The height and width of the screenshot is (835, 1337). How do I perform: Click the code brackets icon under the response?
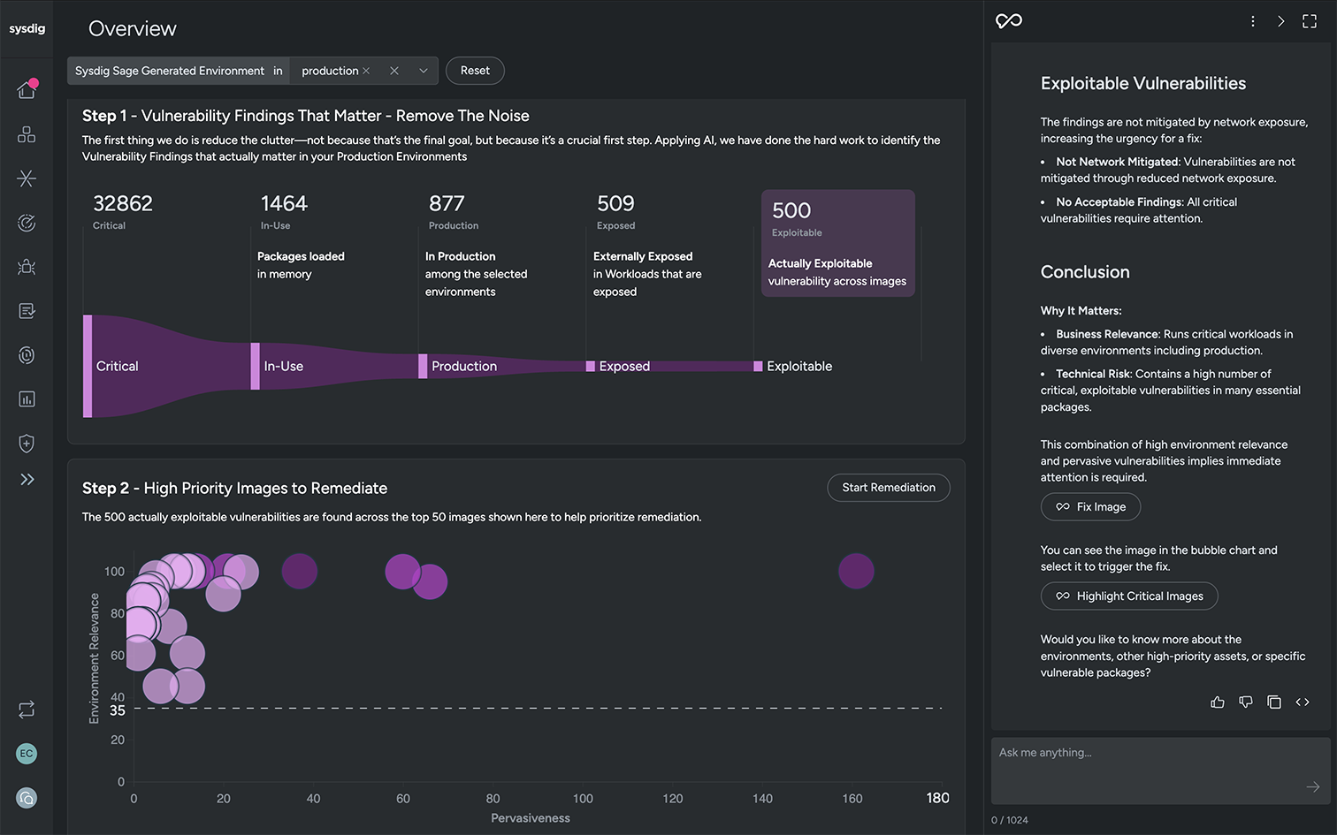coord(1303,702)
